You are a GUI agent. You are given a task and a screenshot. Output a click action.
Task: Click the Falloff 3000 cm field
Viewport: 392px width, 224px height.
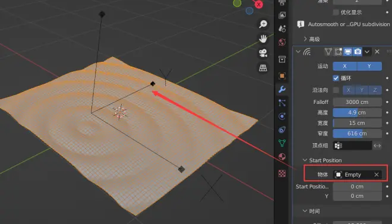[357, 102]
